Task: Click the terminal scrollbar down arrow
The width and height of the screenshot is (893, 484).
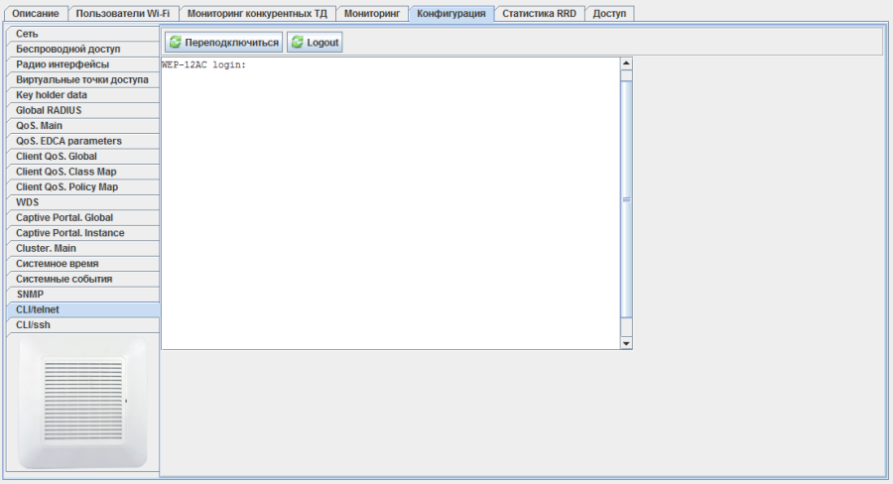Action: (626, 343)
